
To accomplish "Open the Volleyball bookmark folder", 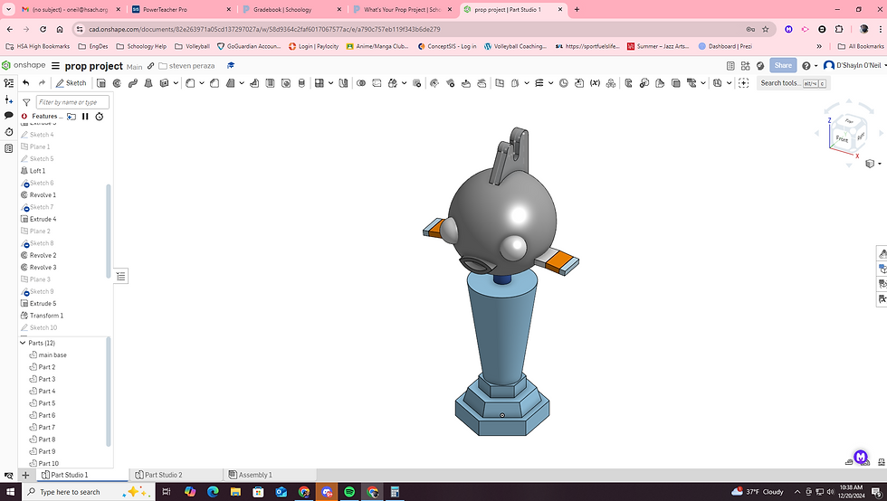I will tap(192, 46).
